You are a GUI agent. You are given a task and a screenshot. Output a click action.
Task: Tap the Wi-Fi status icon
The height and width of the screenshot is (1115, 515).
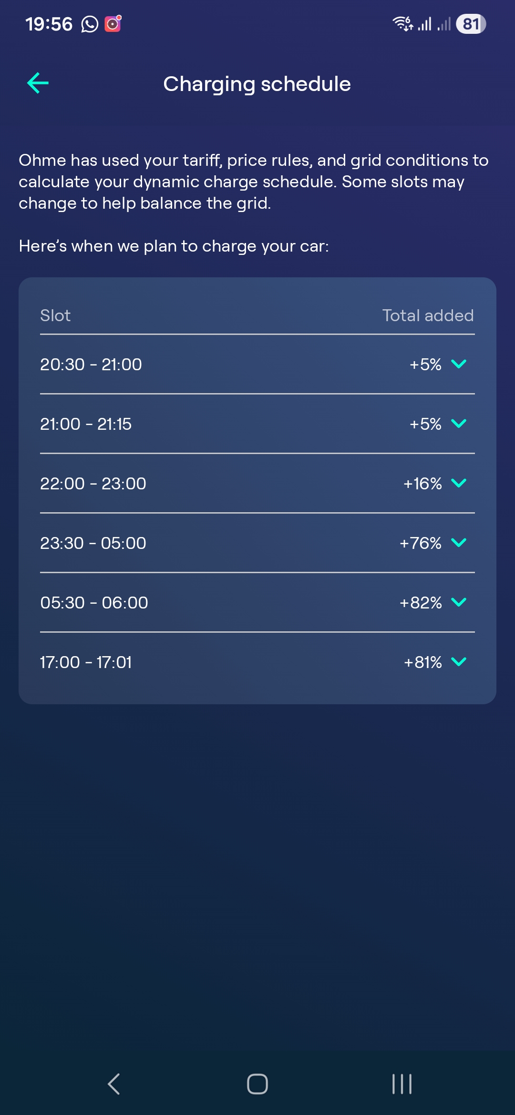pyautogui.click(x=403, y=23)
